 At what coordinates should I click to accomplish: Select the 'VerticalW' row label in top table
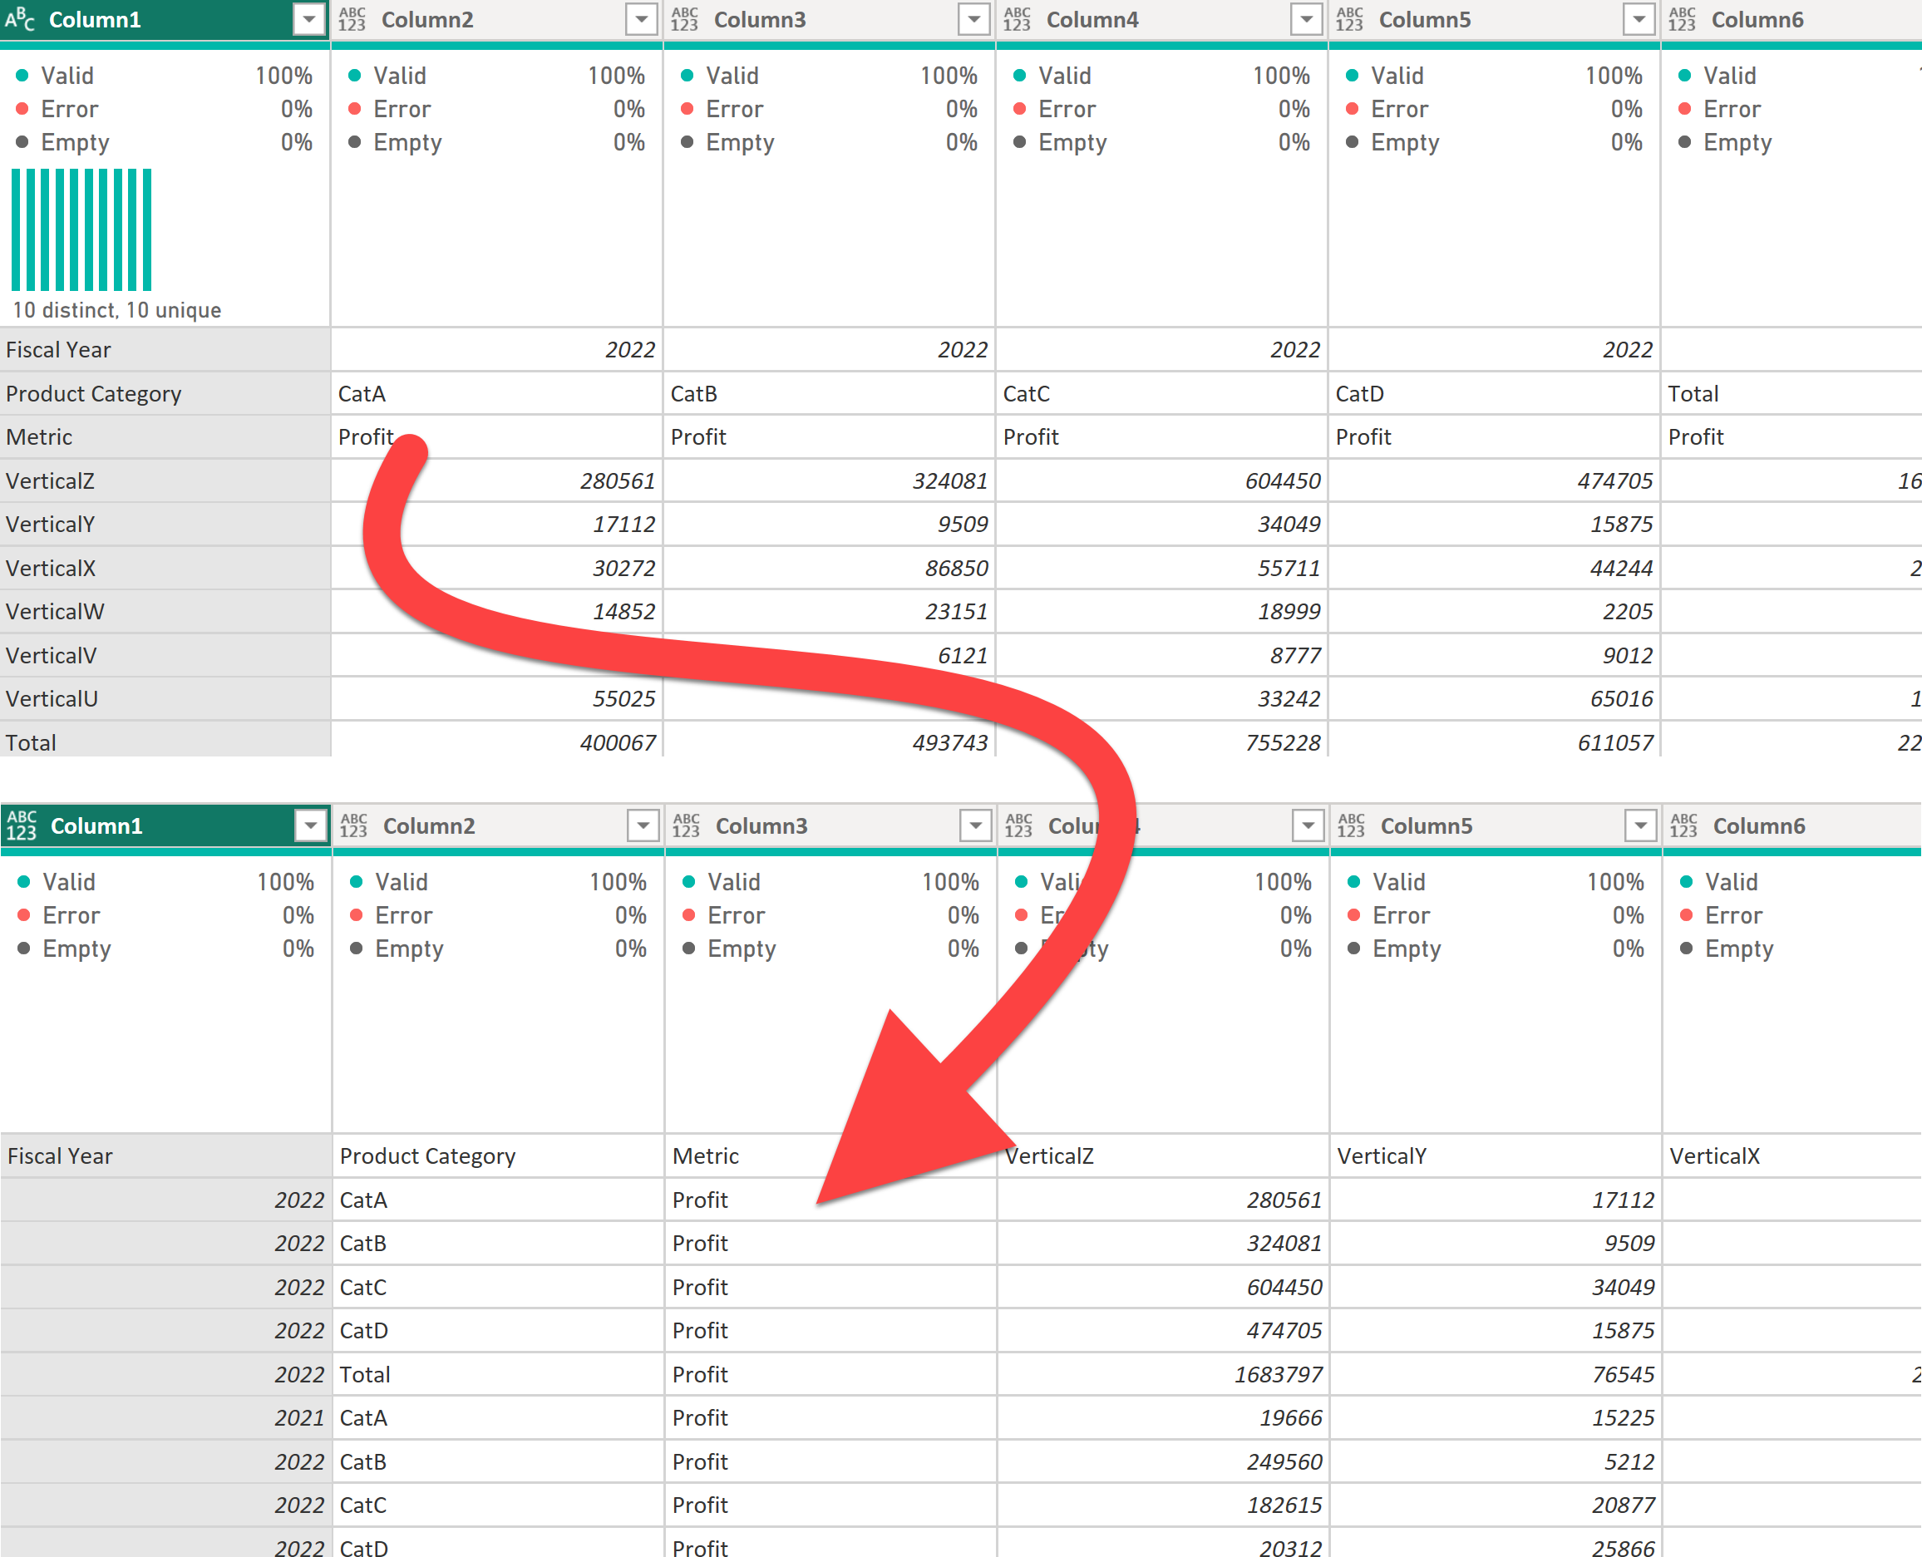pyautogui.click(x=165, y=612)
